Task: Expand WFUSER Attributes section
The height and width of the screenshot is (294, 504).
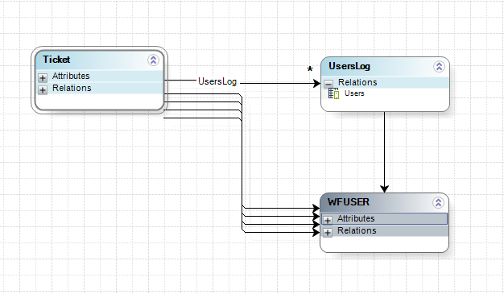Action: pyautogui.click(x=328, y=221)
